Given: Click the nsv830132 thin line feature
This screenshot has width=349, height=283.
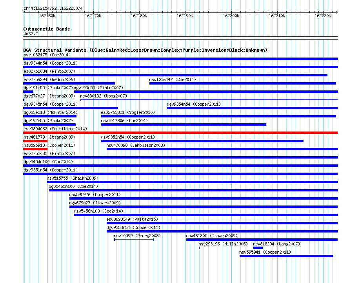Looking at the screenshot, I should [x=209, y=100].
